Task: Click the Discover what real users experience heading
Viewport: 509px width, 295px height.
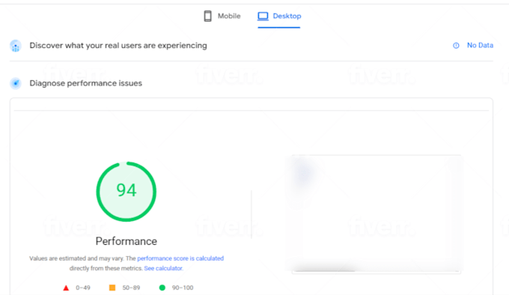Action: coord(118,46)
